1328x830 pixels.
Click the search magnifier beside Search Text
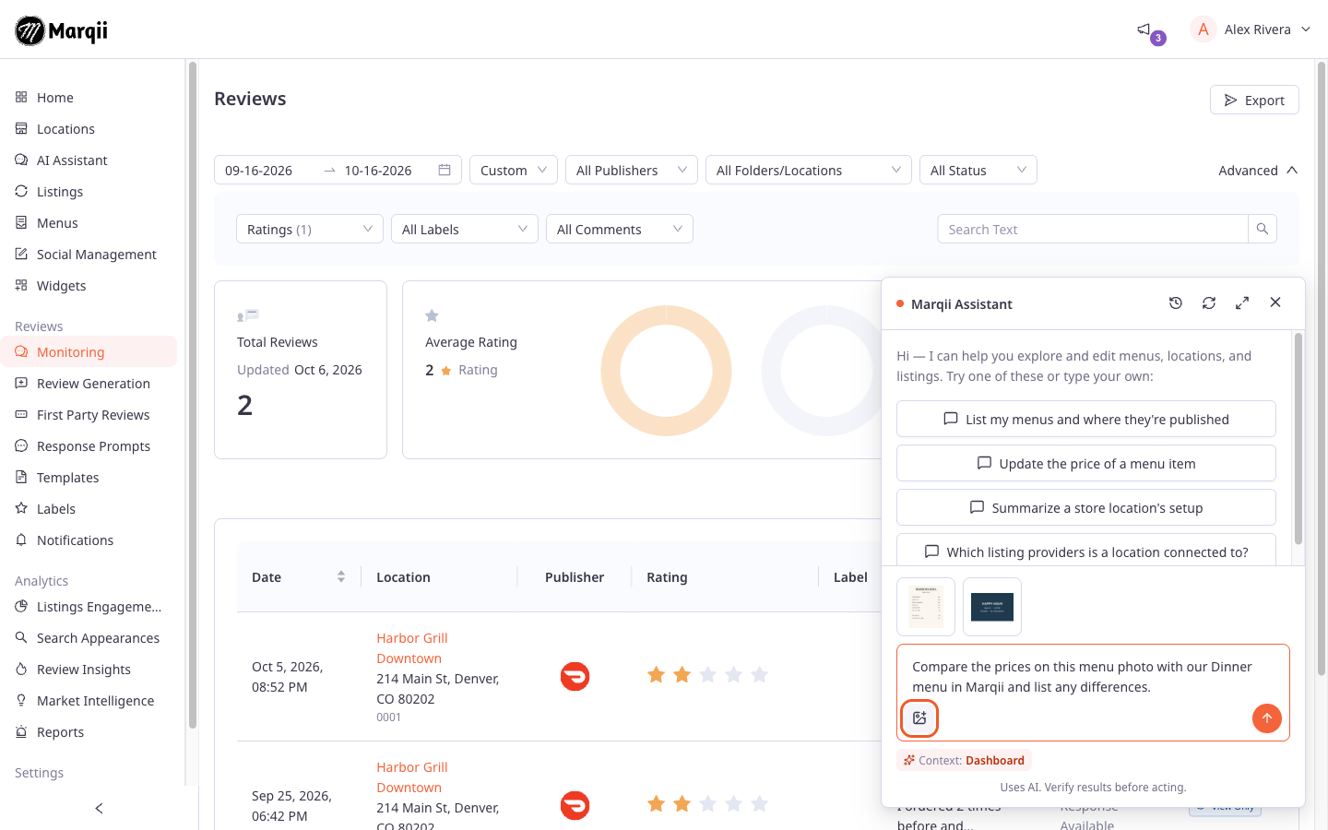[x=1263, y=229]
